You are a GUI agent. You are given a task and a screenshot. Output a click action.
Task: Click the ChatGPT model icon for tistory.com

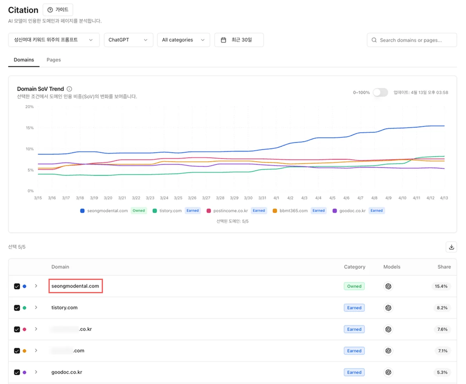point(388,308)
